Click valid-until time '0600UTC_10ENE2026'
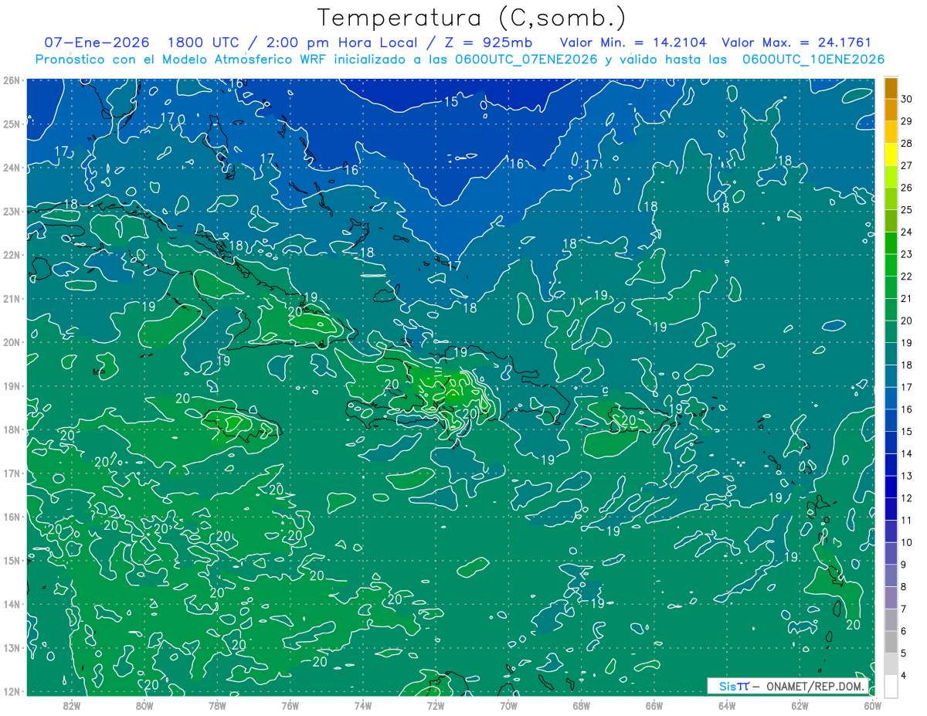927x716 pixels. [x=813, y=59]
